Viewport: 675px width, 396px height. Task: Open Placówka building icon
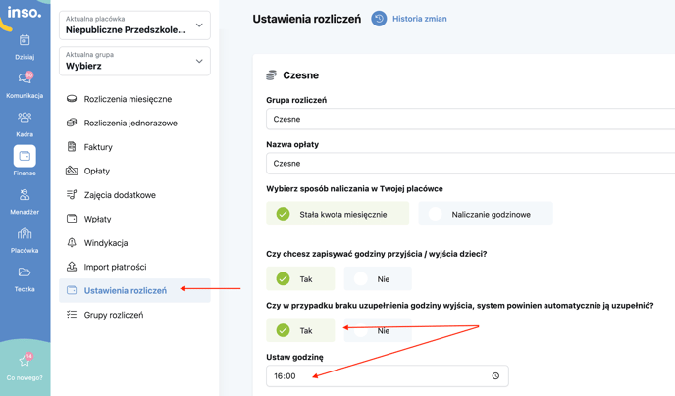[25, 233]
